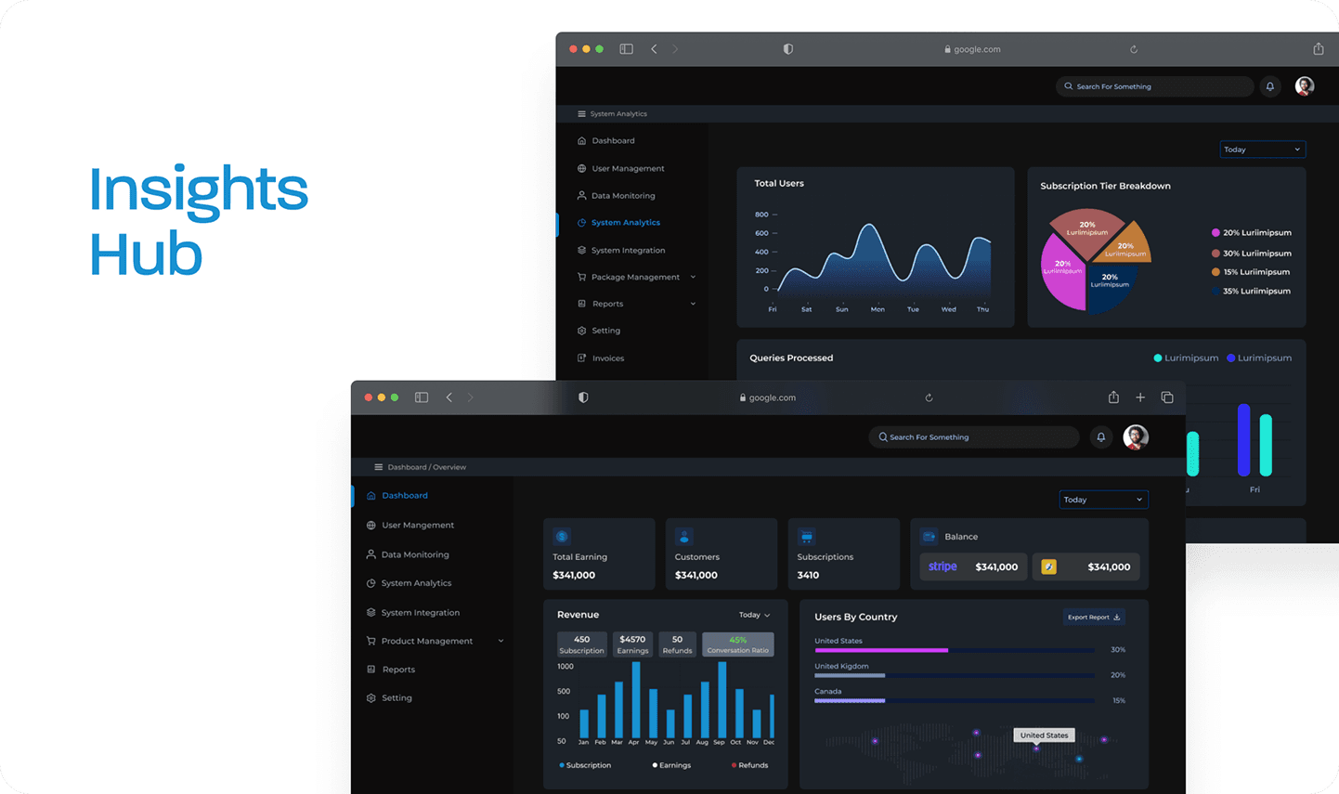The image size is (1339, 794).
Task: Select Stripe balance $341,000
Action: [973, 566]
